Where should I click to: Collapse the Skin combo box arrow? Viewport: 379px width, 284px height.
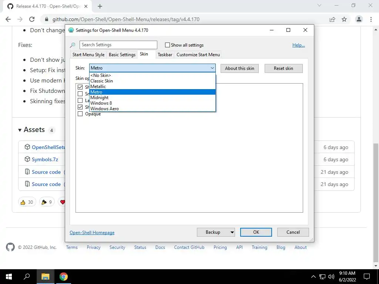(x=212, y=68)
